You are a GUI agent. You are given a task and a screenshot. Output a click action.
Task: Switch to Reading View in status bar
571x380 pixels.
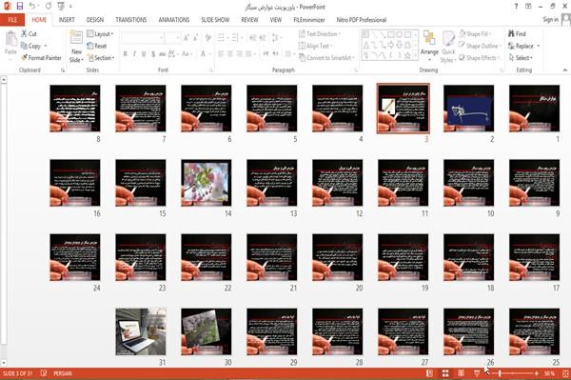click(461, 373)
